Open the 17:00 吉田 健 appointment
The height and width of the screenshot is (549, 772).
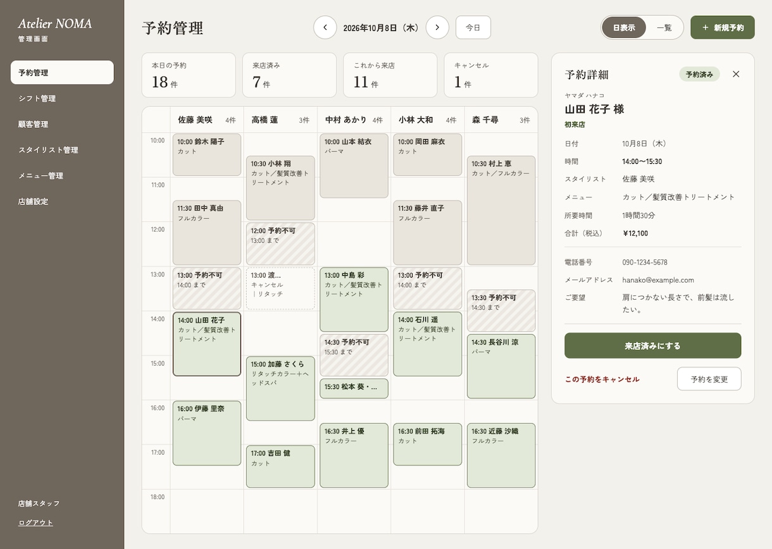[280, 467]
